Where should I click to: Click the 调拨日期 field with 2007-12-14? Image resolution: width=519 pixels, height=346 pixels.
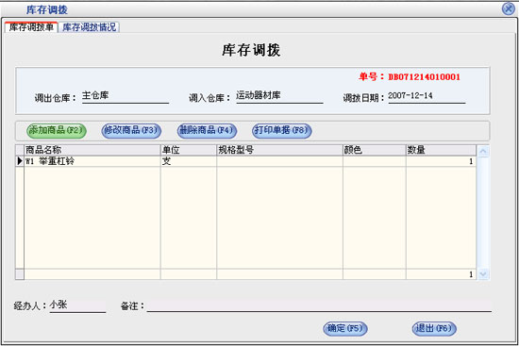coord(427,96)
